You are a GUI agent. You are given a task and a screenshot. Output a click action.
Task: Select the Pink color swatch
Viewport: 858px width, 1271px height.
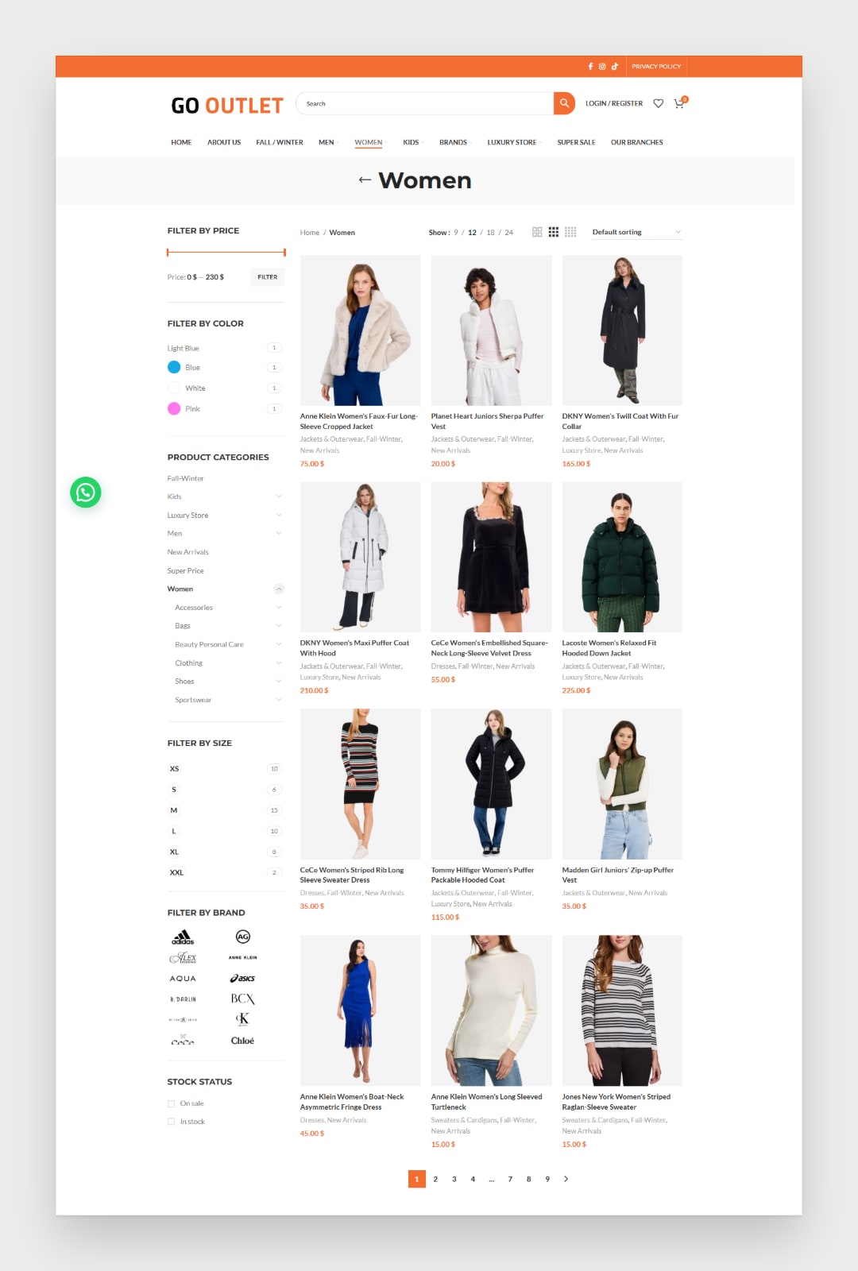[174, 408]
